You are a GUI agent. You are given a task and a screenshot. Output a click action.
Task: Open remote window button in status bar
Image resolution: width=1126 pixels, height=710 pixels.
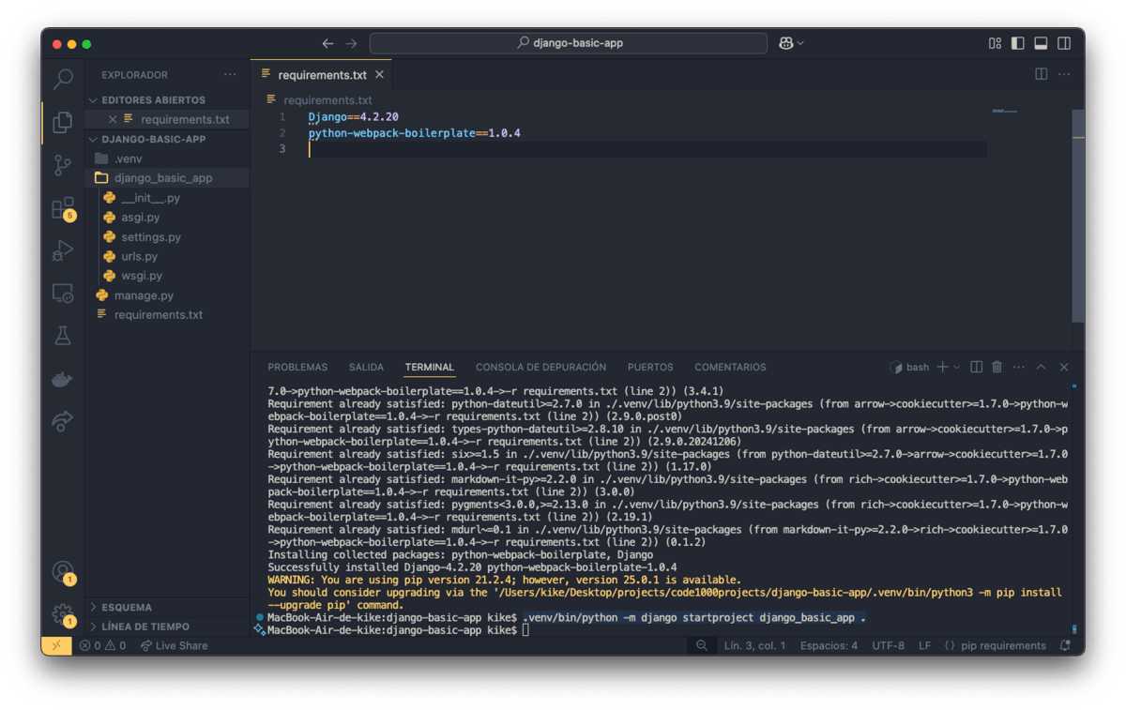pyautogui.click(x=56, y=645)
